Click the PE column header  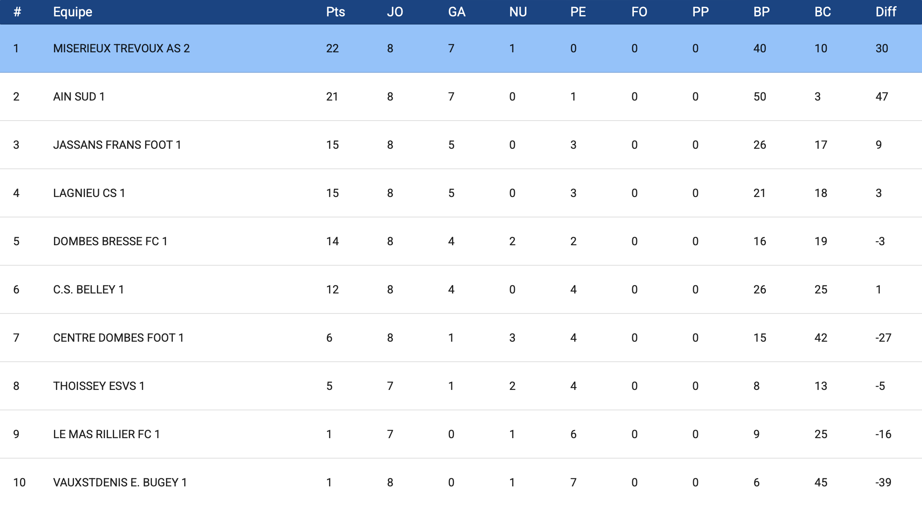[578, 12]
